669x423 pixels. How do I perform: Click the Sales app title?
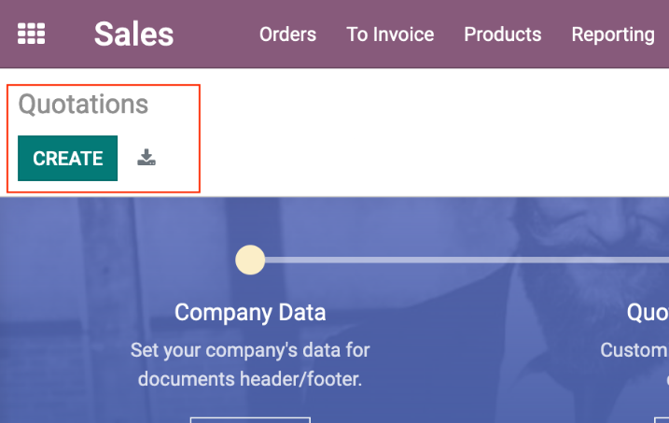[133, 35]
